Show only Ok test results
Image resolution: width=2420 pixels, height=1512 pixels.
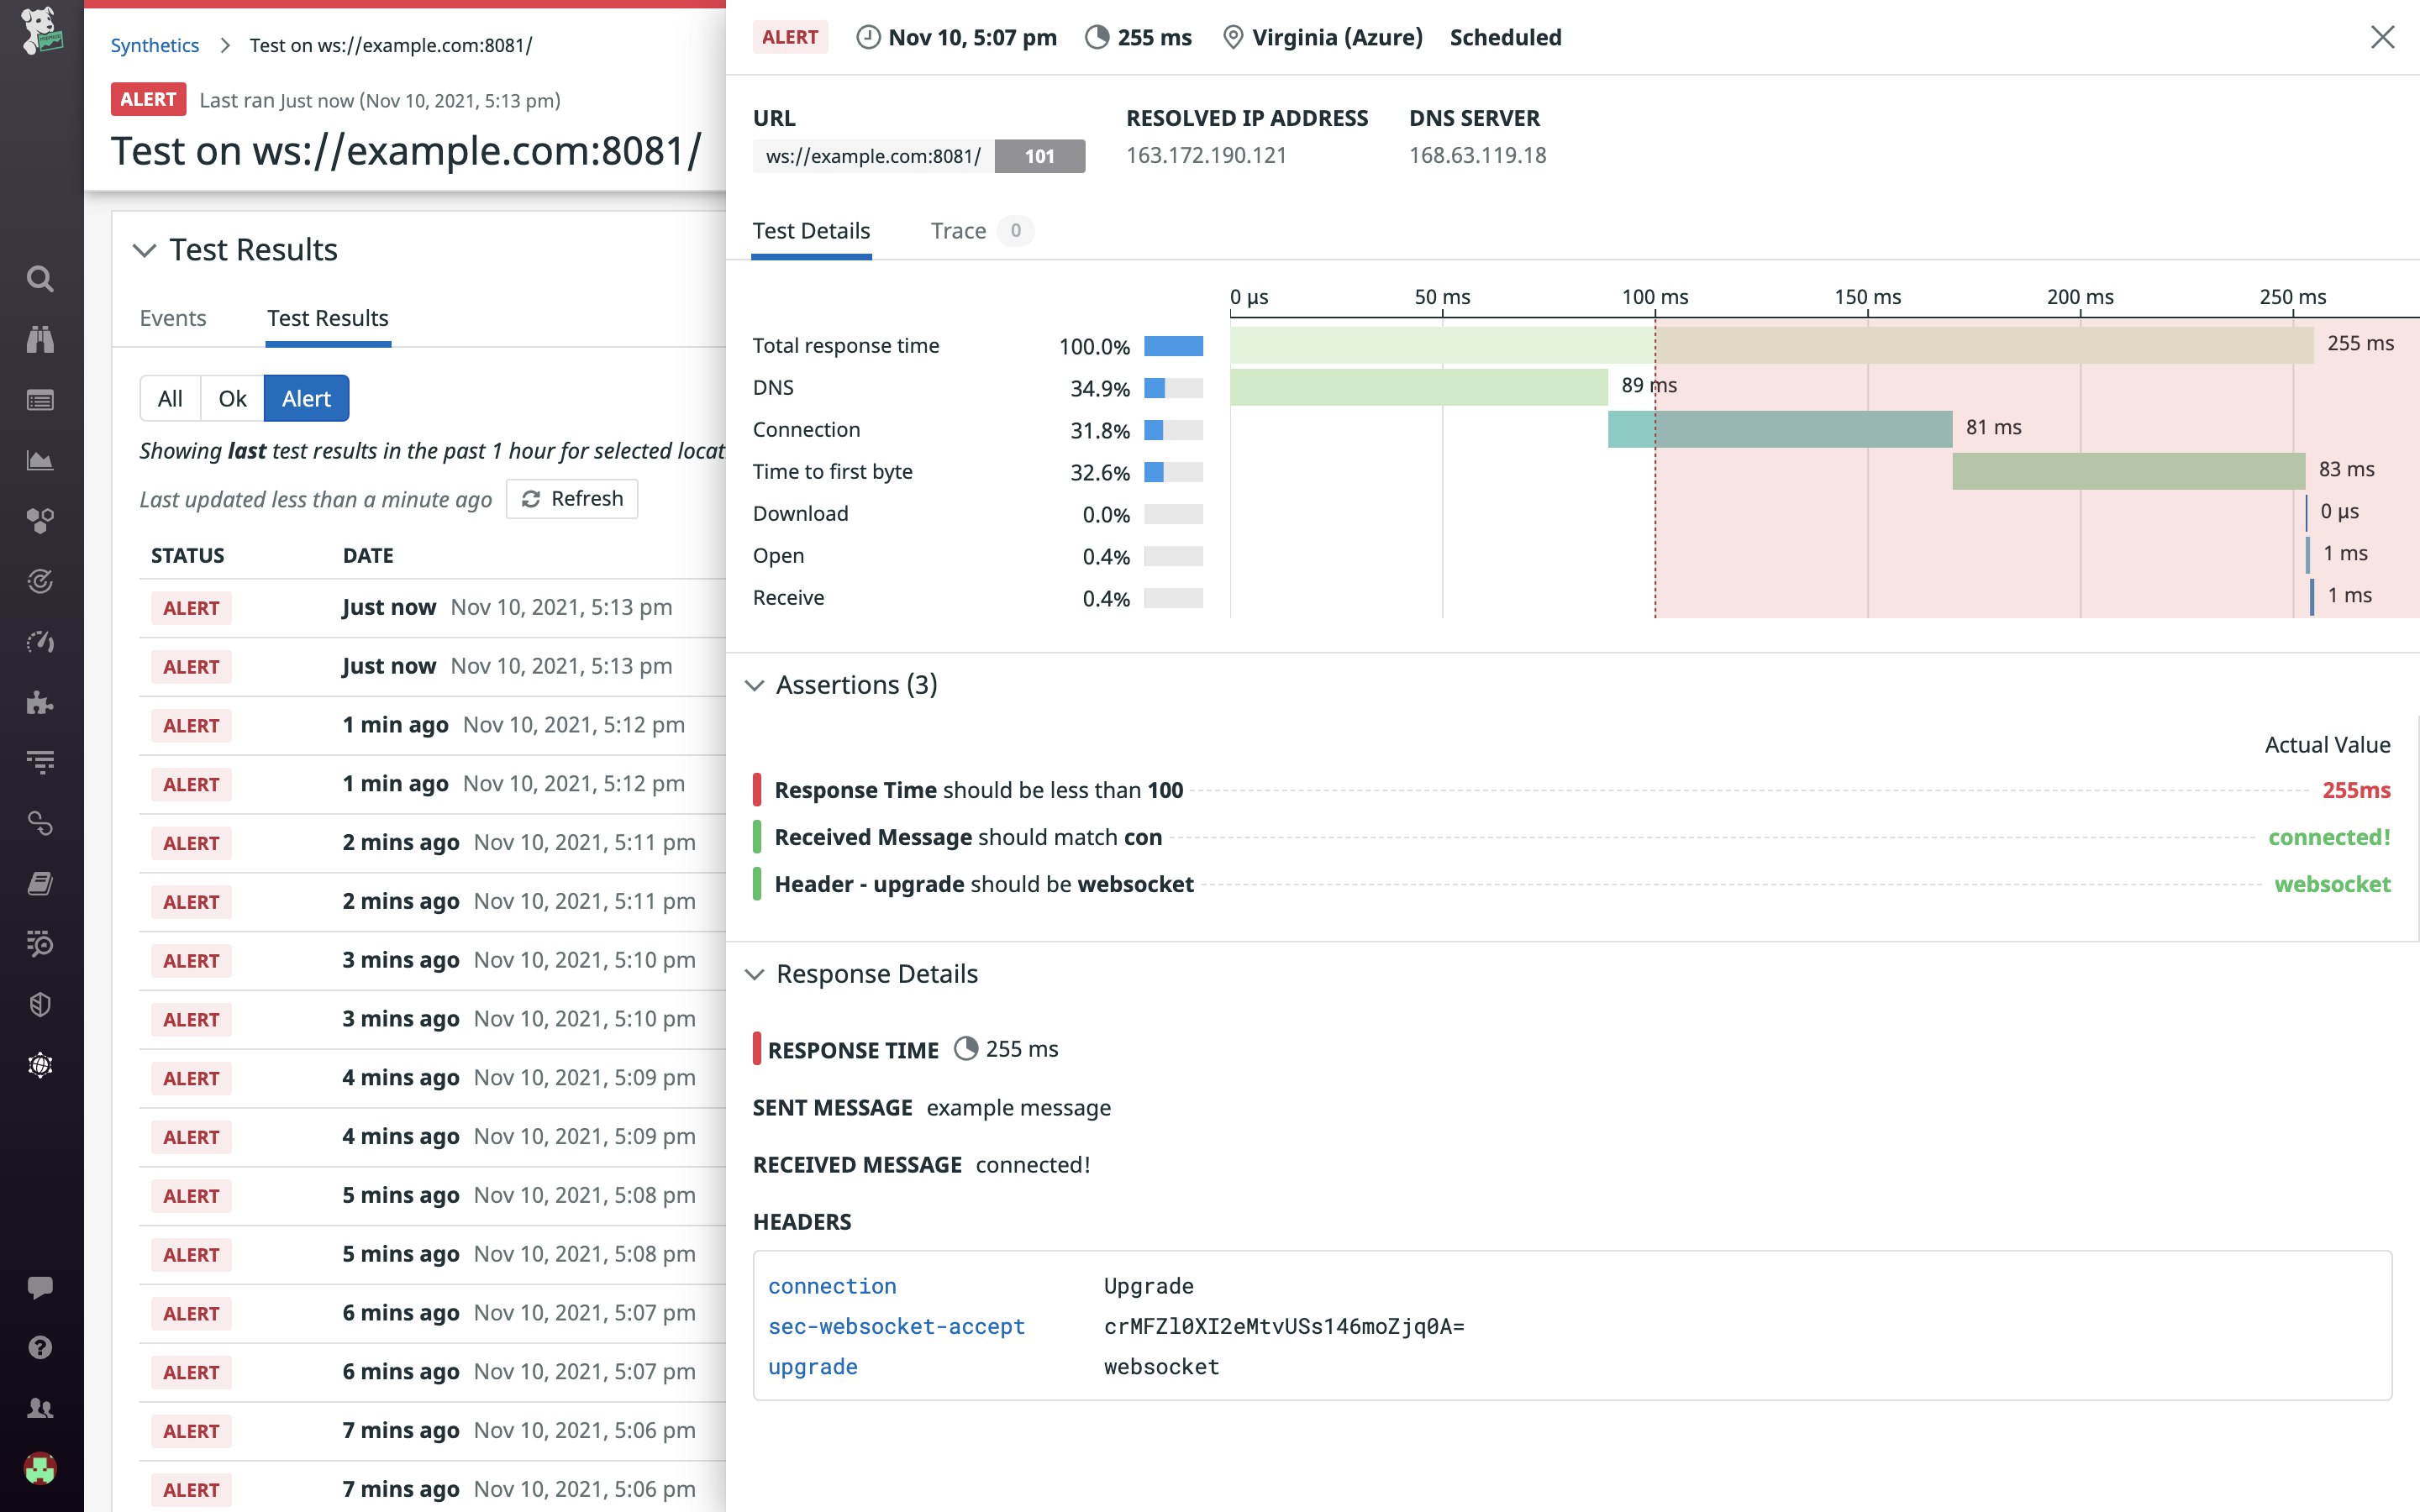(232, 398)
